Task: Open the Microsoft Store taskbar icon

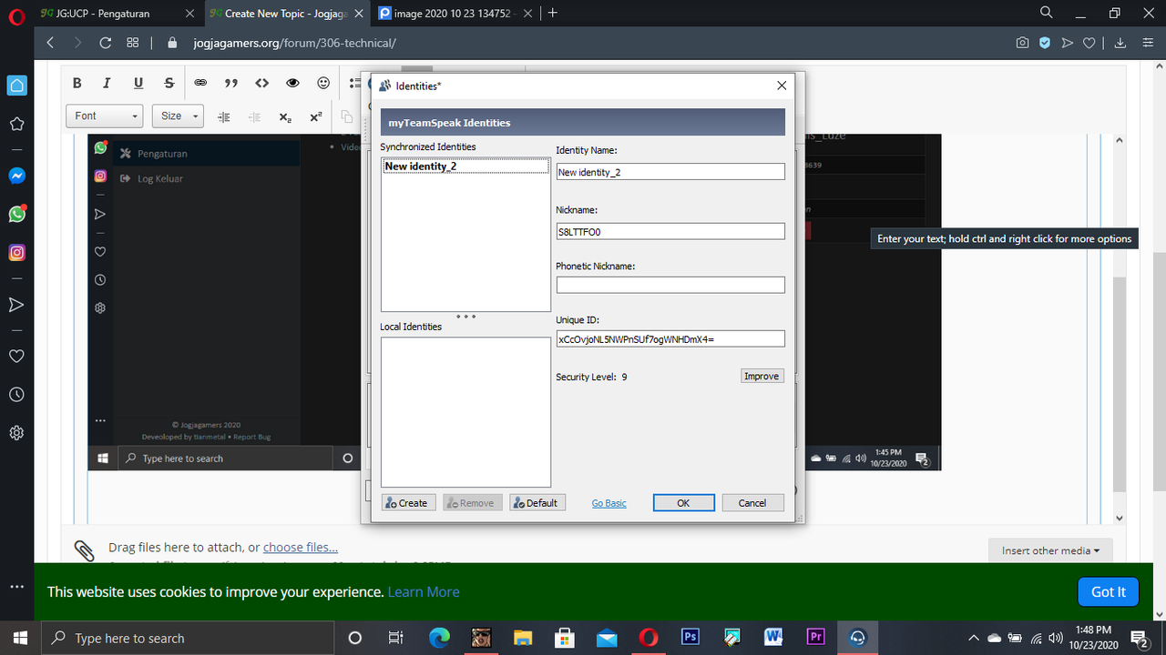Action: 564,637
